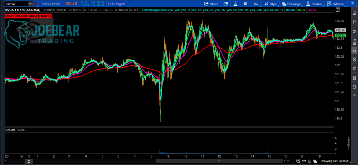Image resolution: width=358 pixels, height=165 pixels.
Task: Toggle the EMA50 label
Action: pyautogui.click(x=32, y=16)
